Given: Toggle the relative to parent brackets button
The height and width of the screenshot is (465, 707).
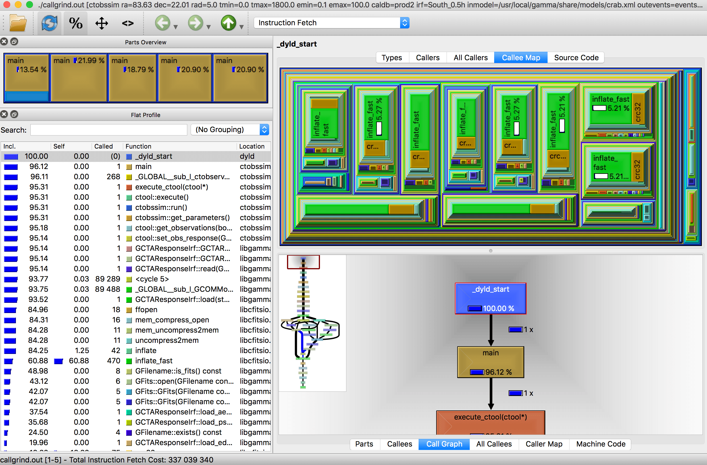Looking at the screenshot, I should point(128,23).
